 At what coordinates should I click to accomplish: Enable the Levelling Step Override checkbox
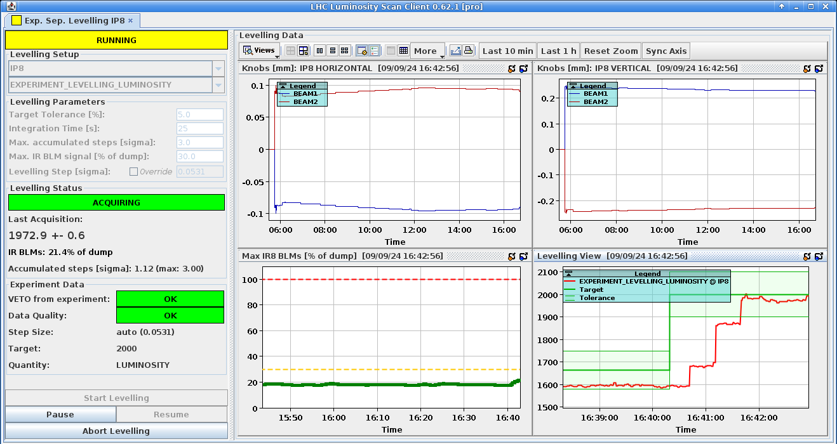pos(133,171)
